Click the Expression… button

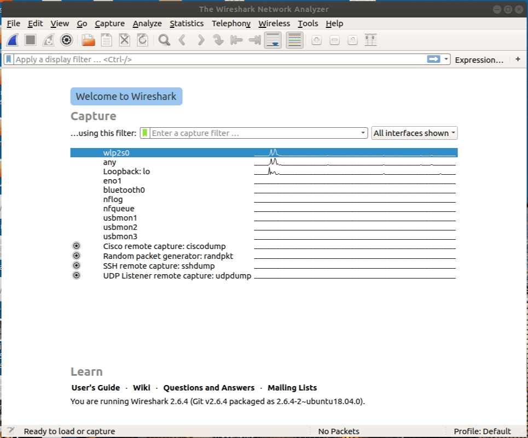click(x=479, y=60)
